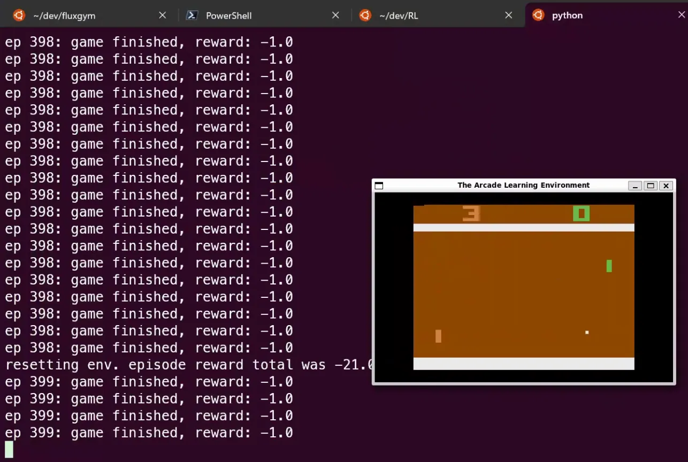
Task: Maximize the Arcade Learning Environment window
Action: pyautogui.click(x=651, y=186)
